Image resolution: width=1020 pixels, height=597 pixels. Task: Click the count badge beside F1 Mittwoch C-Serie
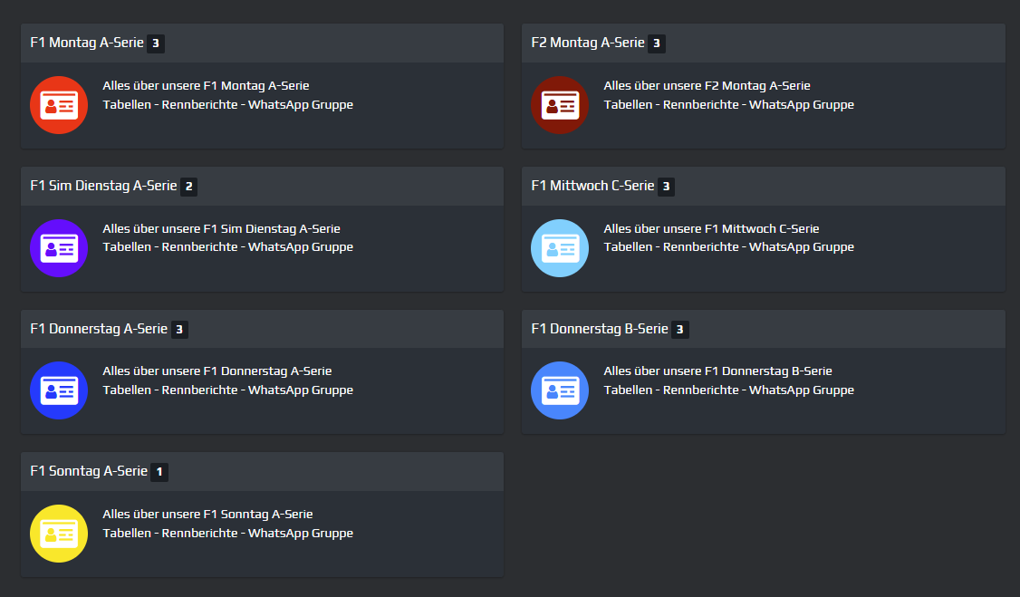[x=666, y=187]
